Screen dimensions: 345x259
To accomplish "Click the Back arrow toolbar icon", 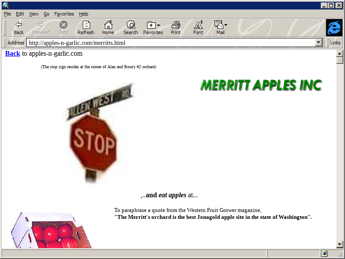I will coord(19,25).
